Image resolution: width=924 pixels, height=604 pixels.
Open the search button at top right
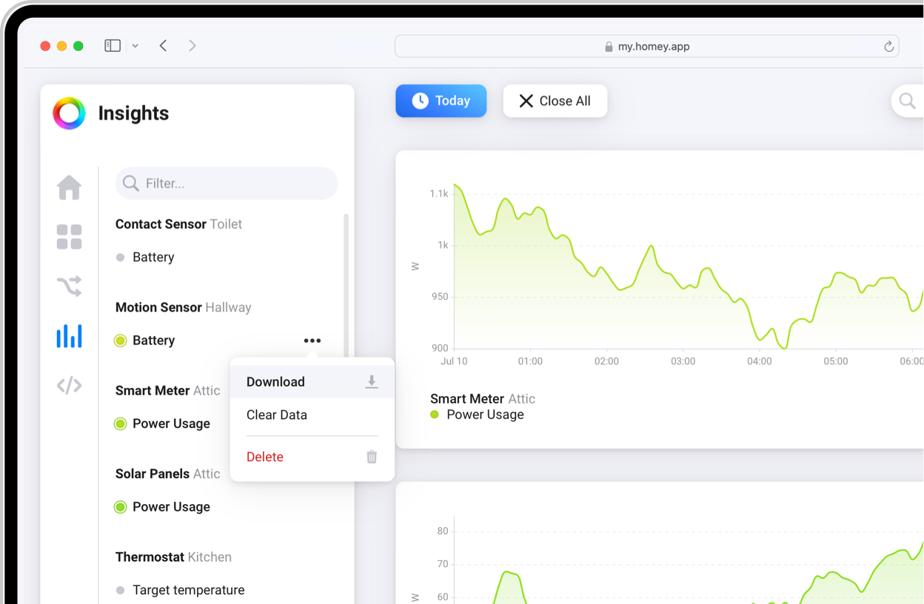click(x=907, y=101)
